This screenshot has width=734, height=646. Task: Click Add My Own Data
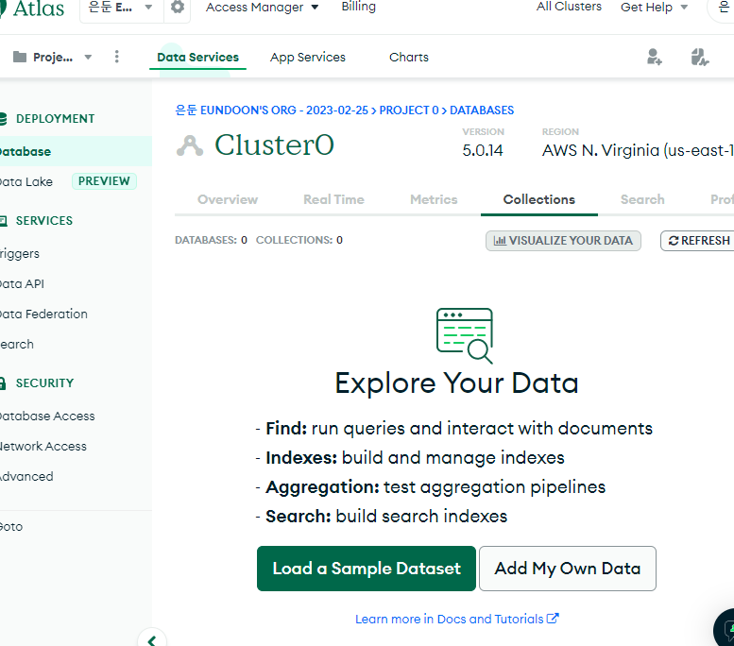(x=568, y=569)
